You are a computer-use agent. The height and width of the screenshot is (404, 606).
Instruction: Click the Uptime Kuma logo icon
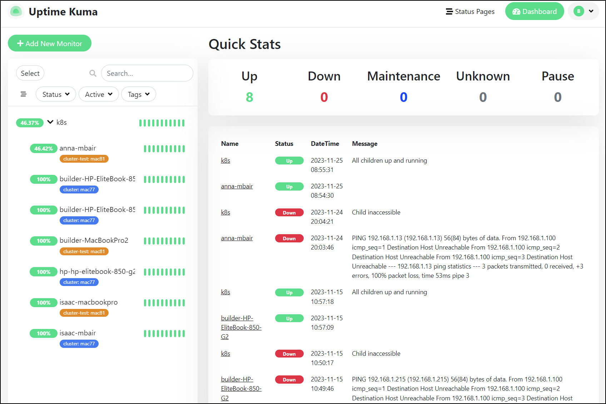16,11
